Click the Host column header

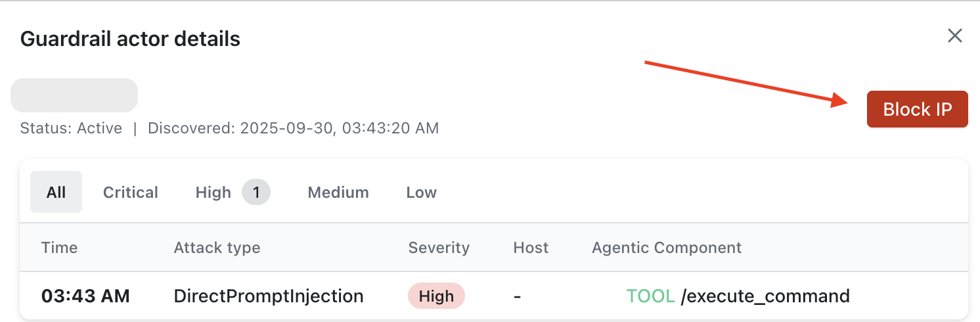pyautogui.click(x=531, y=248)
